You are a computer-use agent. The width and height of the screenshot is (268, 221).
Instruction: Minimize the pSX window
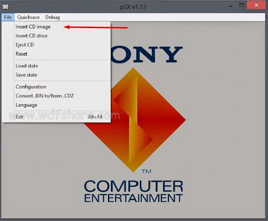[231, 5]
